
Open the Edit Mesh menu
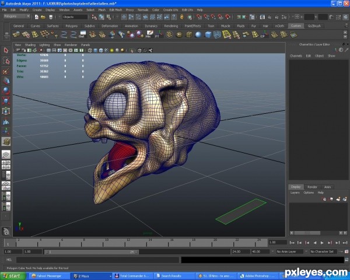pos(116,10)
